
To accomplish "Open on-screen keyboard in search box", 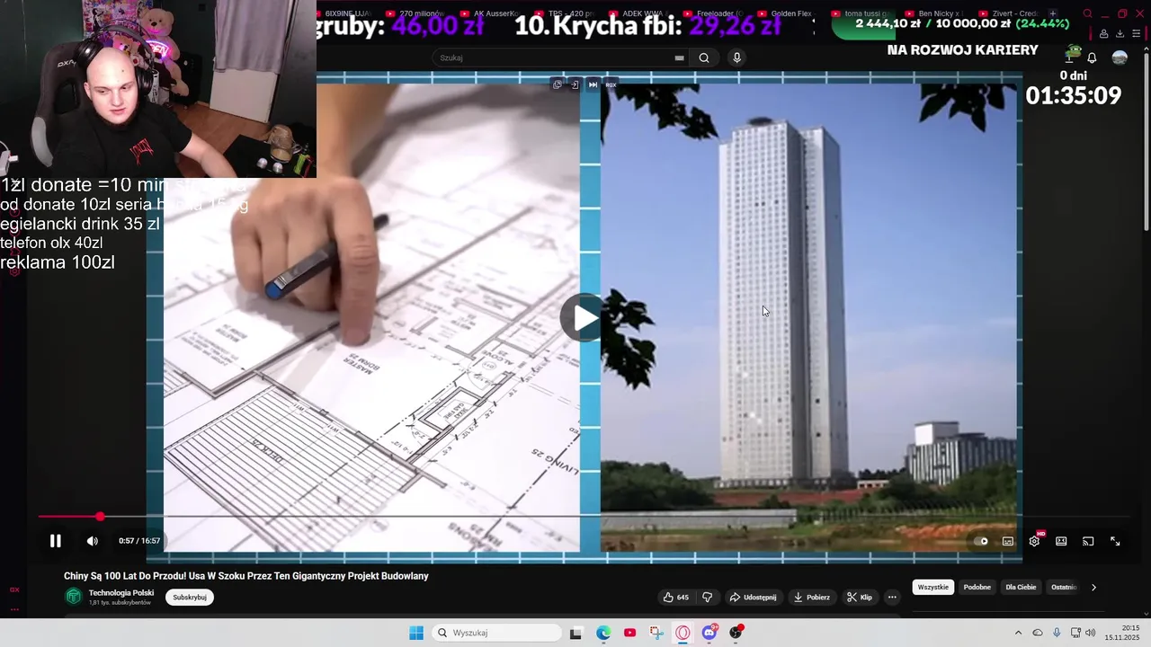I will (x=679, y=58).
